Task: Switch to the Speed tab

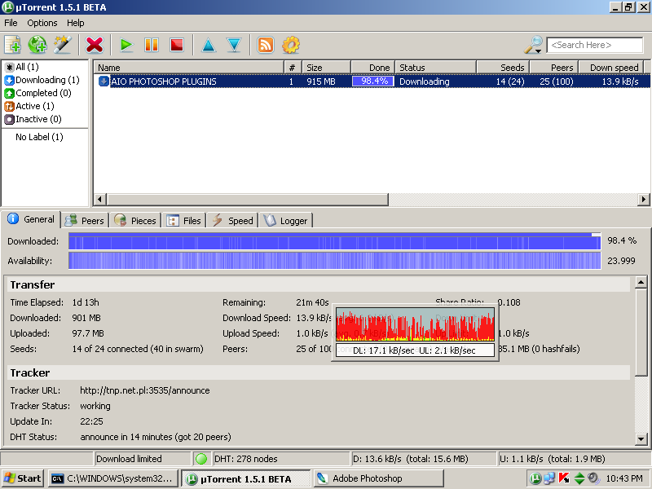Action: click(233, 220)
